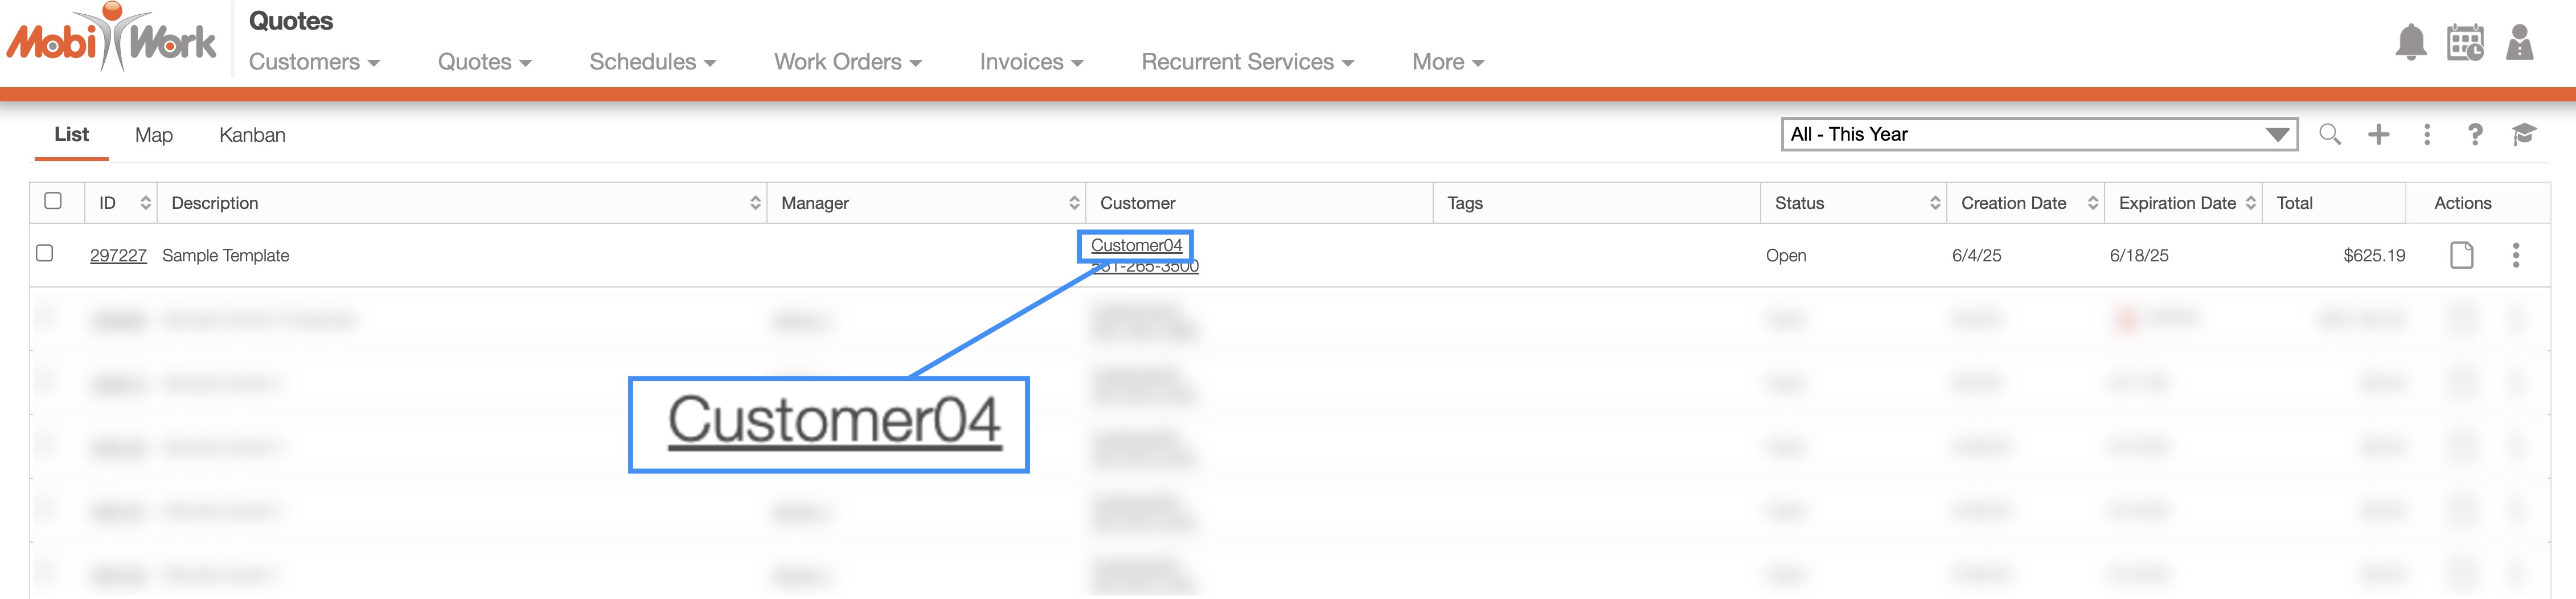Open the graduation cap tutorials icon
The width and height of the screenshot is (2576, 599).
point(2523,134)
